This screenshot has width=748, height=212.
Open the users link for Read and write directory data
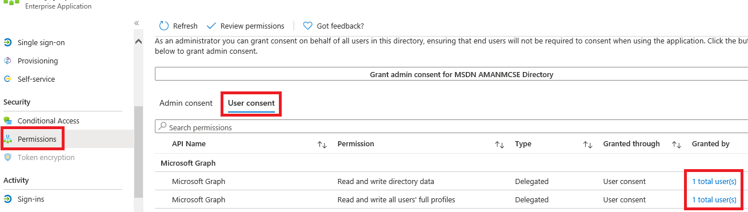point(714,181)
